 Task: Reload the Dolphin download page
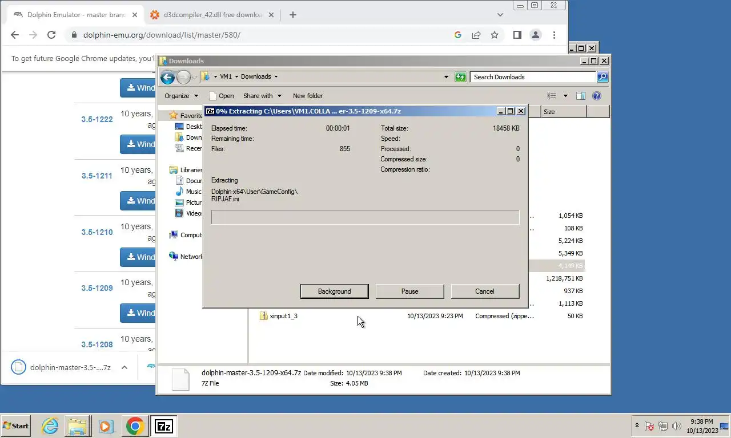[x=51, y=35]
